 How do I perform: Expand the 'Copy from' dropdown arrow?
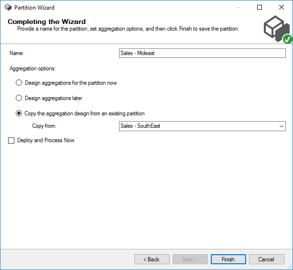click(x=281, y=126)
